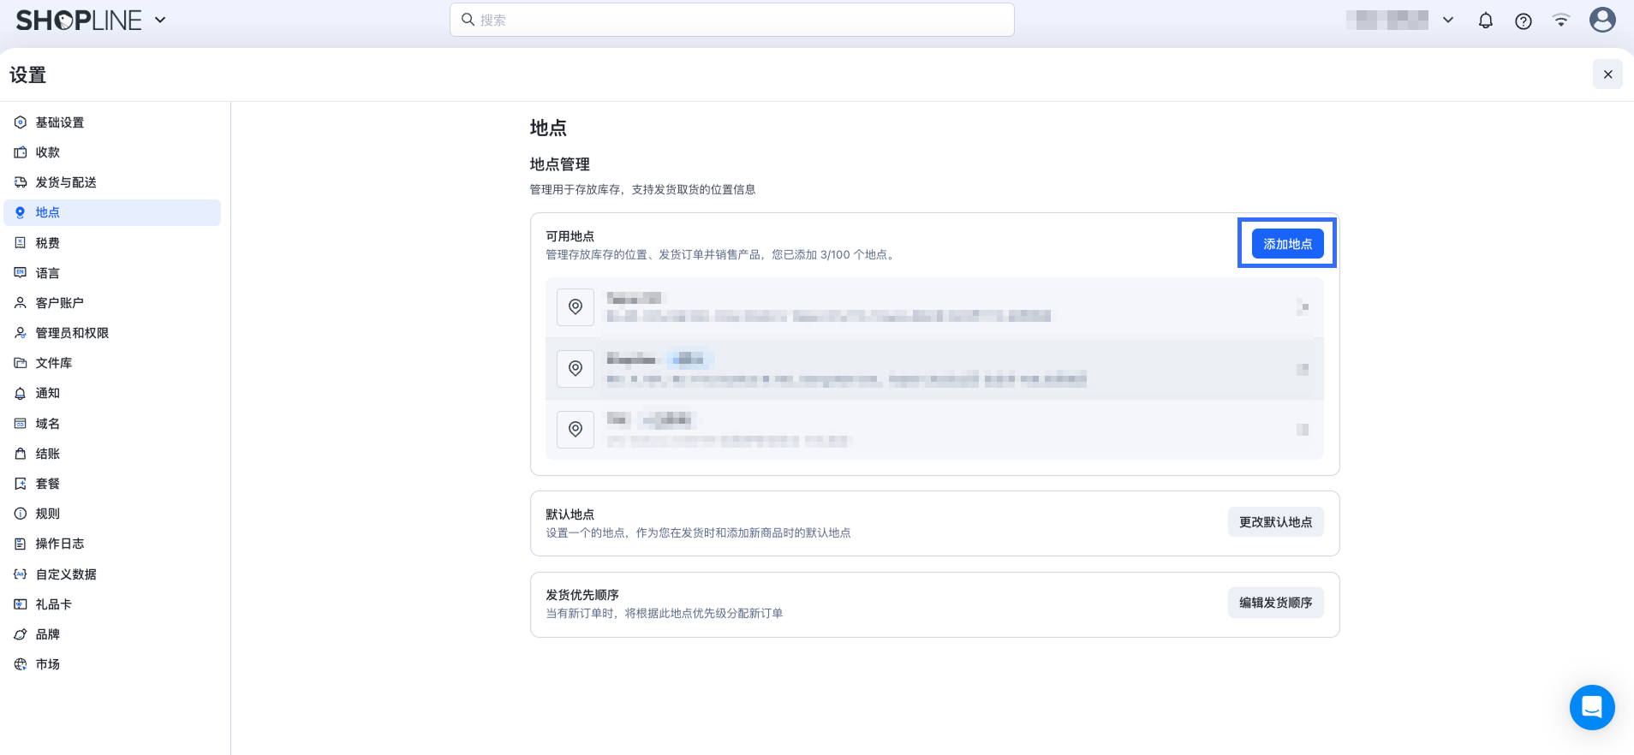Click the 结账 bag icon
The height and width of the screenshot is (755, 1634).
[21, 454]
